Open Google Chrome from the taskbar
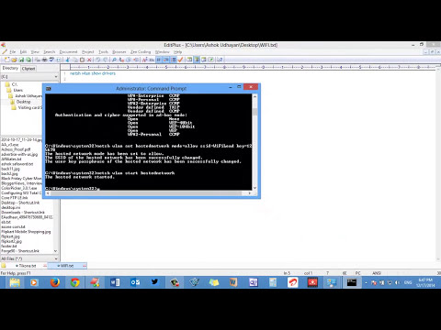 [x=75, y=282]
